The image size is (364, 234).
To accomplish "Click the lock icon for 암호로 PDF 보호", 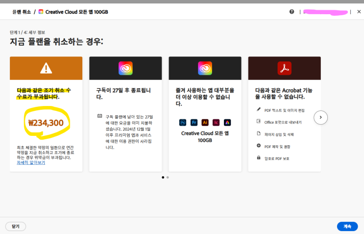I will pos(259,157).
